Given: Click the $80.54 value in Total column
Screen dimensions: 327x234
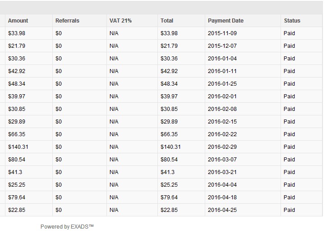Looking at the screenshot, I should pos(169,160).
